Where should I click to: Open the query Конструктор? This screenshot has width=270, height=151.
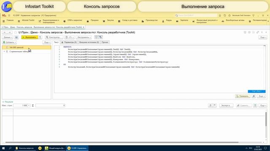click(x=54, y=37)
